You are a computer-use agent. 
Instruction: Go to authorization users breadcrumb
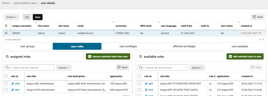pos(25,3)
